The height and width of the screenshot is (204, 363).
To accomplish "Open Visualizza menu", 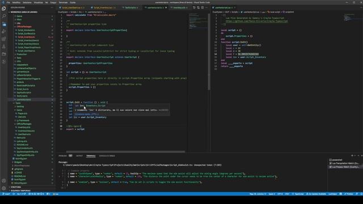I will click(38, 2).
